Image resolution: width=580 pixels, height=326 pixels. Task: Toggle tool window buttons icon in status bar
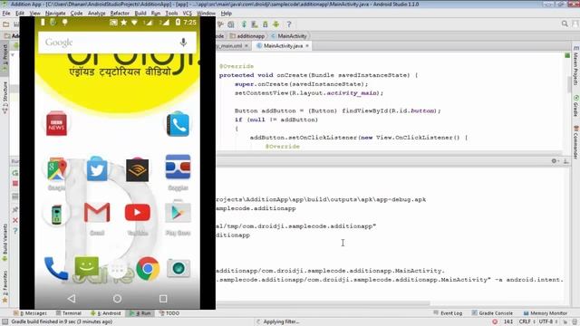5,322
